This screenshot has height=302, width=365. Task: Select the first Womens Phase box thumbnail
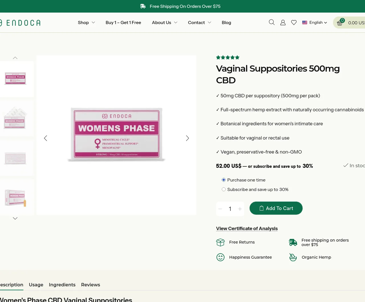tap(15, 79)
